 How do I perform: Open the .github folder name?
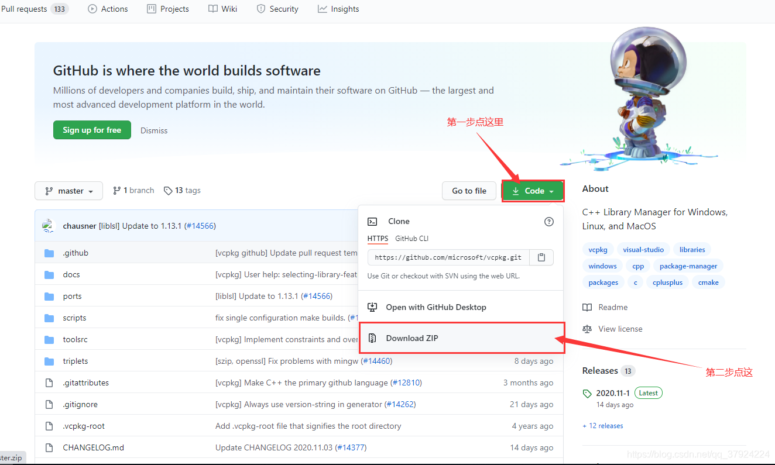click(x=76, y=253)
